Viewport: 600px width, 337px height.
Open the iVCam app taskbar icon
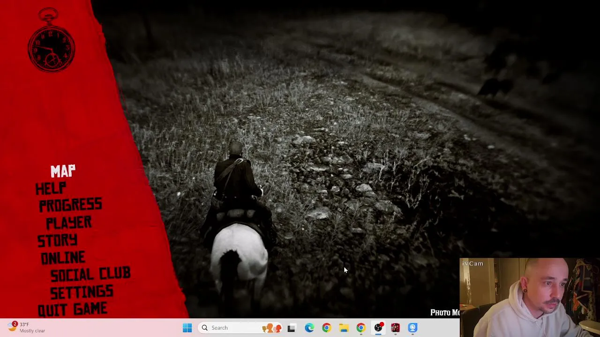[412, 328]
